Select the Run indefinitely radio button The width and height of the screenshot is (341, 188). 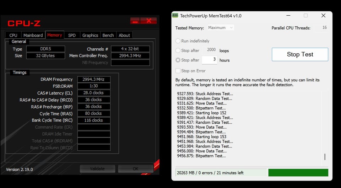pos(178,41)
